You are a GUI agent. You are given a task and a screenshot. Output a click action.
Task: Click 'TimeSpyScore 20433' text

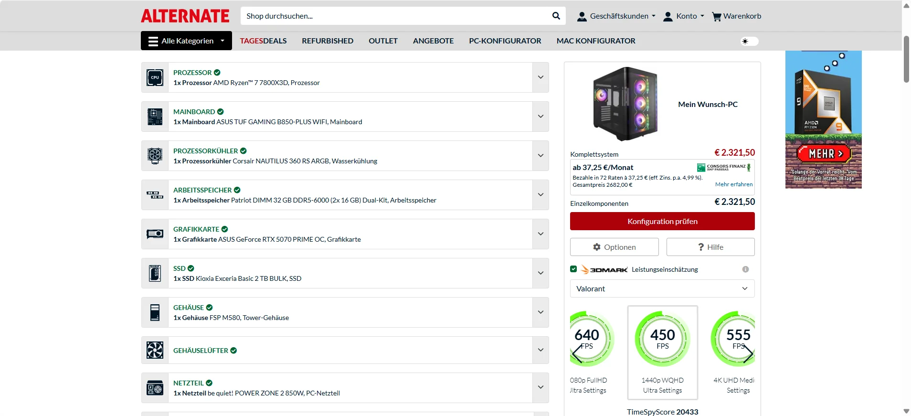[x=663, y=412]
